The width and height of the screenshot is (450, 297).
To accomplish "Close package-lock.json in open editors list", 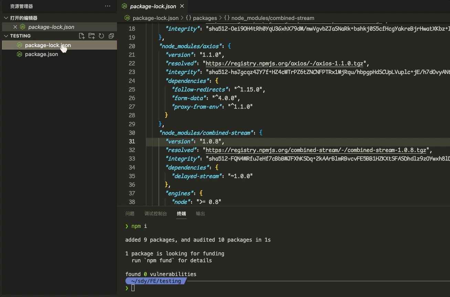I will [x=15, y=27].
